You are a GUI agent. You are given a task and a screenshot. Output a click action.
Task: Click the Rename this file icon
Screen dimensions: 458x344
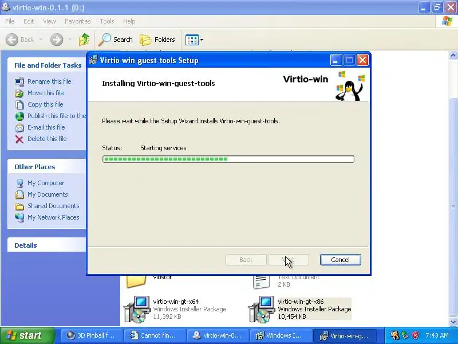(19, 81)
